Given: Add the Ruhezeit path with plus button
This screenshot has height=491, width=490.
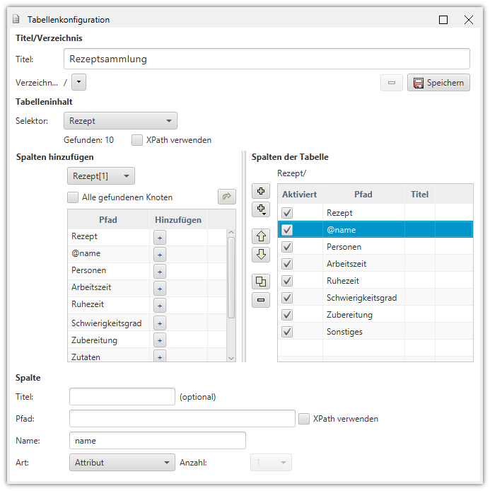Looking at the screenshot, I should pos(160,306).
